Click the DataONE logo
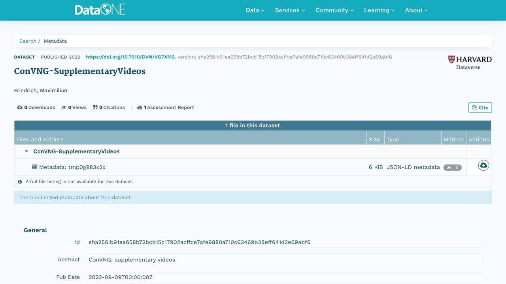The width and height of the screenshot is (506, 284). [100, 10]
